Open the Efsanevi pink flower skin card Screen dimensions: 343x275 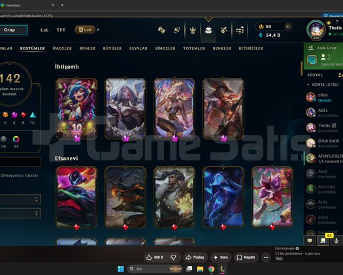(272, 197)
